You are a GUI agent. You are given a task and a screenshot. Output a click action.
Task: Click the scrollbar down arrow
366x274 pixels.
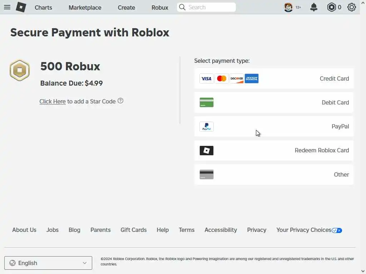(363, 271)
